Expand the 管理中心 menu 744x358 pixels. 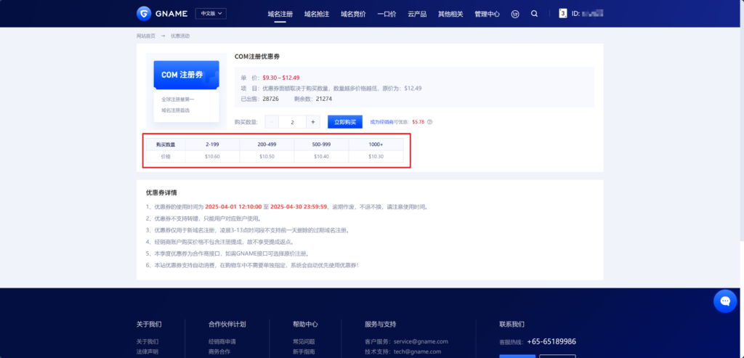[x=487, y=14]
